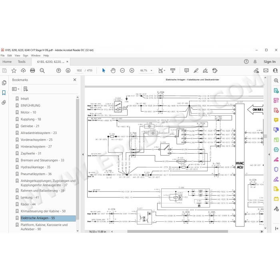
Task: Open the sign document pen tool
Action: [205, 70]
